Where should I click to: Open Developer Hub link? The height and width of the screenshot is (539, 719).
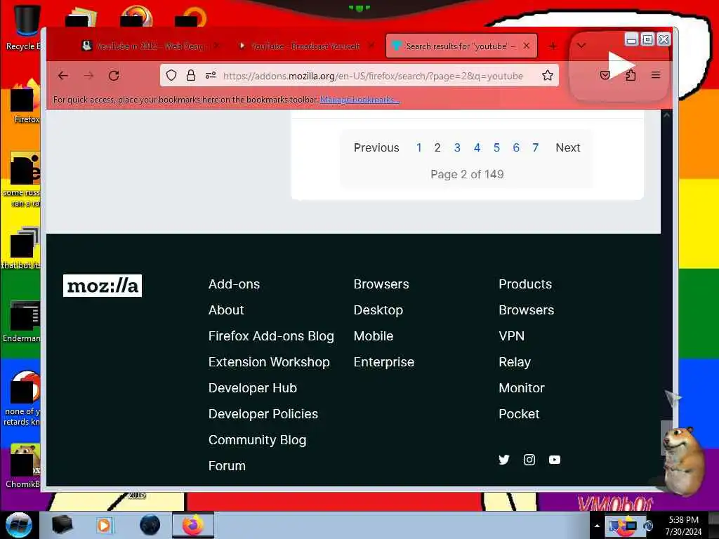coord(253,388)
